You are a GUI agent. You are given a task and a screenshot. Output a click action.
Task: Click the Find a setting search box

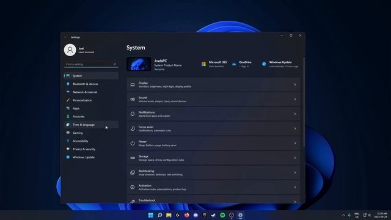(91, 64)
